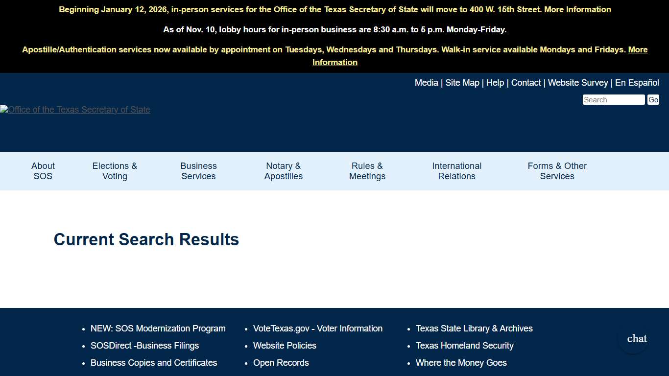
Task: Open the About SOS menu
Action: click(x=43, y=171)
